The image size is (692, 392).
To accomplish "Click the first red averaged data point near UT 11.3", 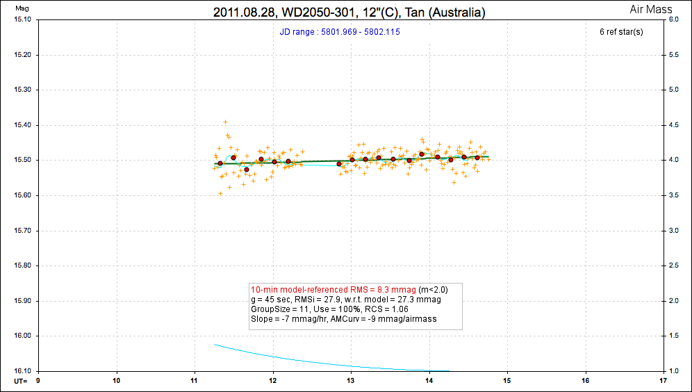I will pos(220,163).
